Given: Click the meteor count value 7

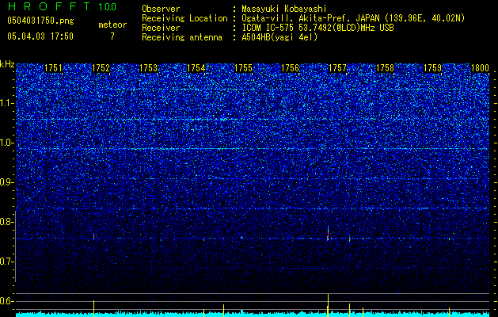Looking at the screenshot, I should [x=112, y=36].
